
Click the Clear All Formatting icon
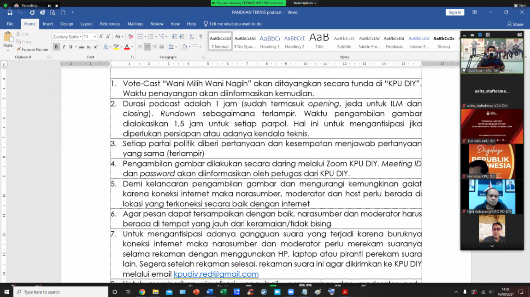(x=131, y=37)
